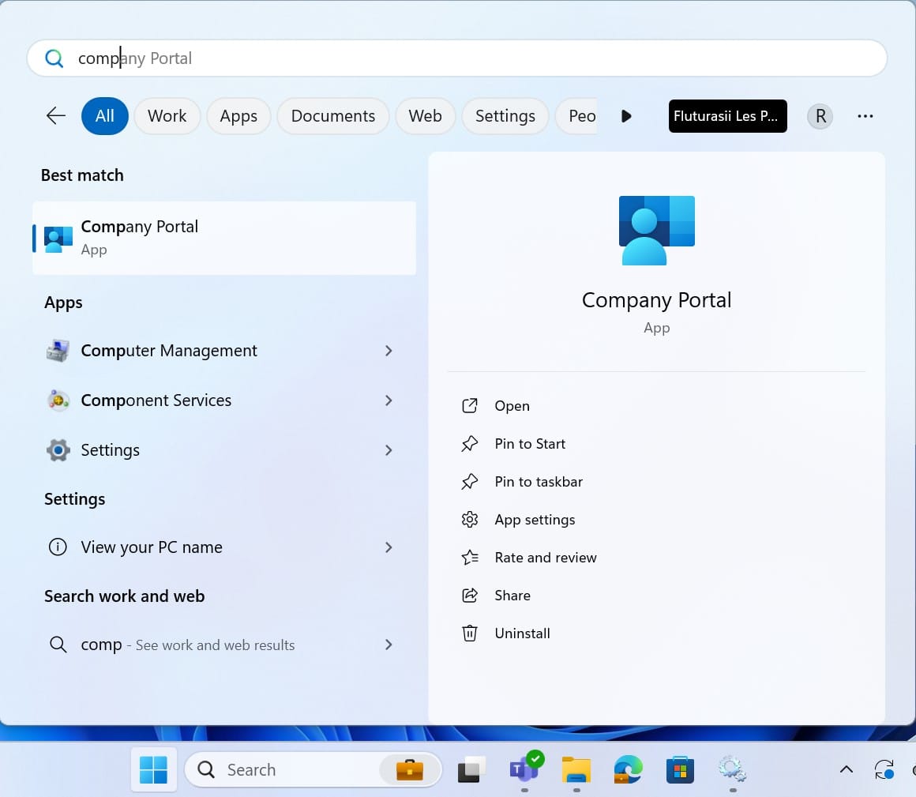Viewport: 916px width, 797px height.
Task: Click the star icon beside Rate and review
Action: click(470, 558)
